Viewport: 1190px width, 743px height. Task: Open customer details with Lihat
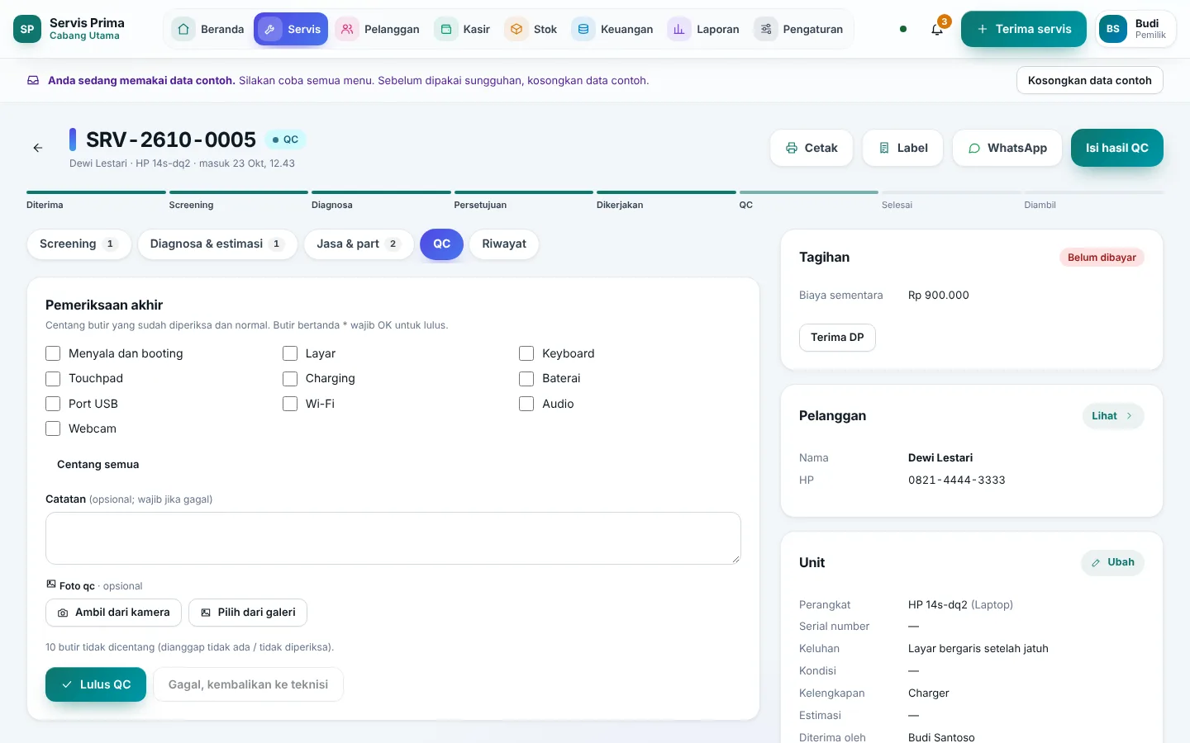[x=1112, y=416]
